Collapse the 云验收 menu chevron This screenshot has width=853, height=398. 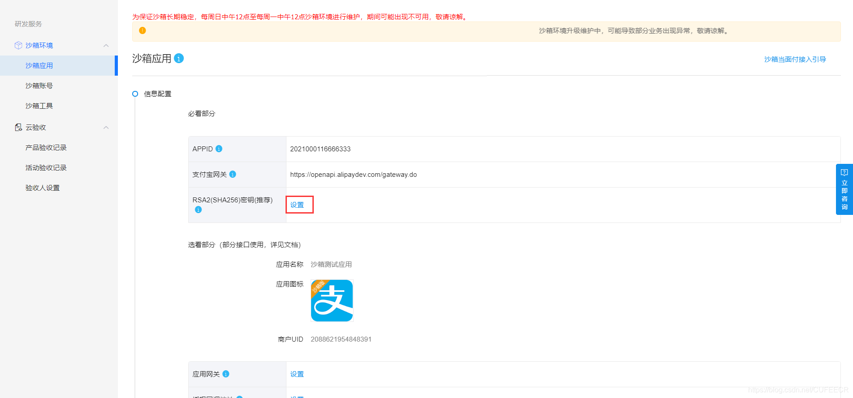106,128
